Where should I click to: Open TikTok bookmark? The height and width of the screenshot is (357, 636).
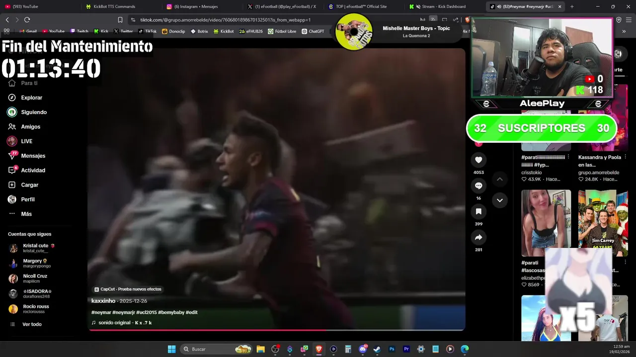click(147, 31)
